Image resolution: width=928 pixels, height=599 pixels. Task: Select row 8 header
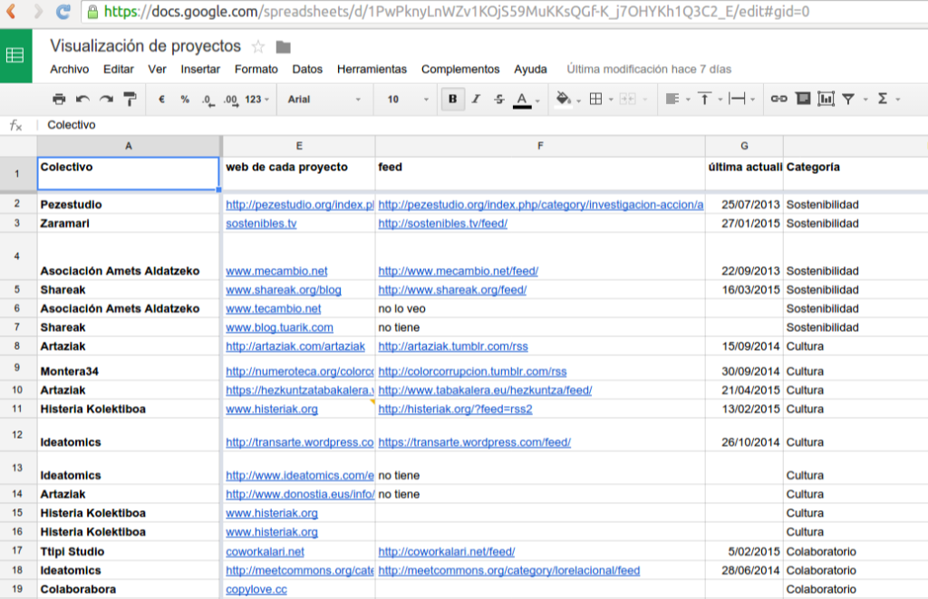coord(17,346)
